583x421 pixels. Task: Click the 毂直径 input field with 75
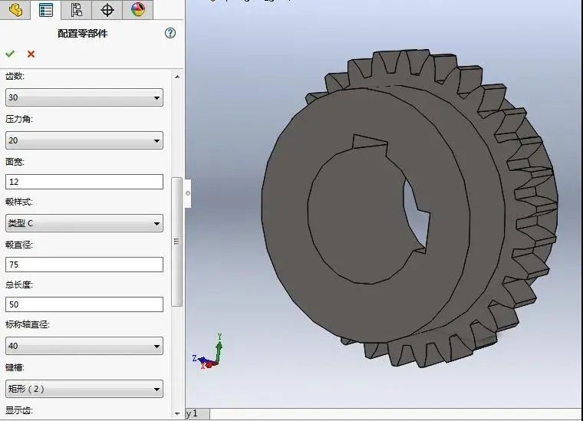tap(84, 265)
